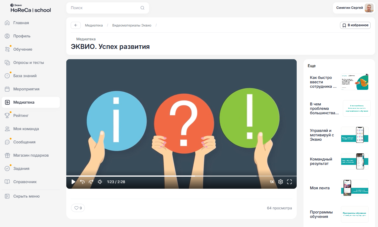Play the video

pos(73,182)
